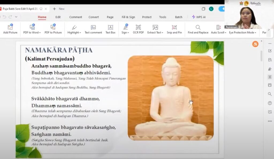The width and height of the screenshot is (274, 159).
Task: Expand the Extract Text dropdown
Action: click(162, 33)
